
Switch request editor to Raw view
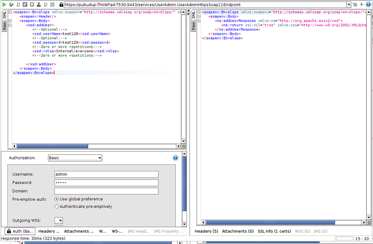pyautogui.click(x=4, y=26)
